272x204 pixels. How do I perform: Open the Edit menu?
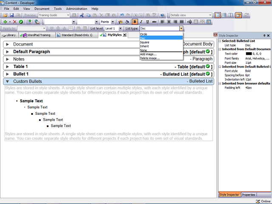(16, 8)
